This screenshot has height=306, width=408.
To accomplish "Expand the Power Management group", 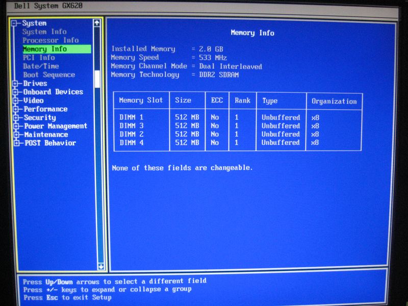I will tap(16, 126).
